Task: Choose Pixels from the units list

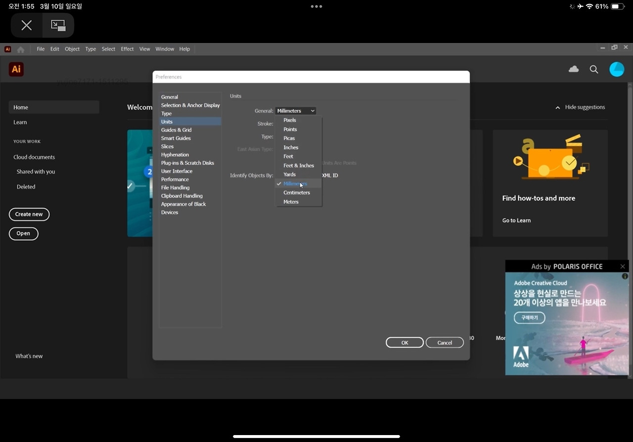Action: click(299, 120)
